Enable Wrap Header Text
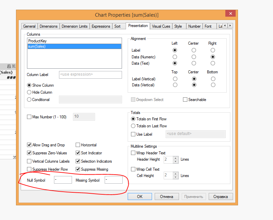Viewport: 273px width, 220px height. (133, 153)
